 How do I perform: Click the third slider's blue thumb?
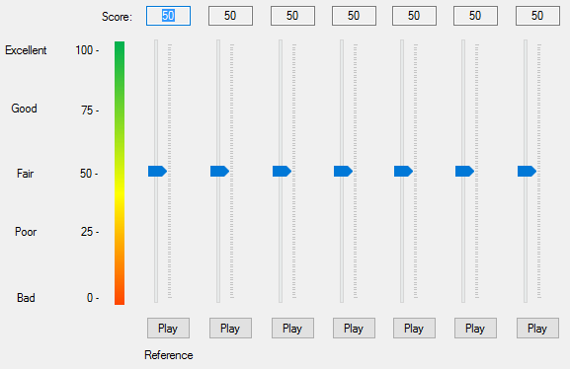[283, 171]
